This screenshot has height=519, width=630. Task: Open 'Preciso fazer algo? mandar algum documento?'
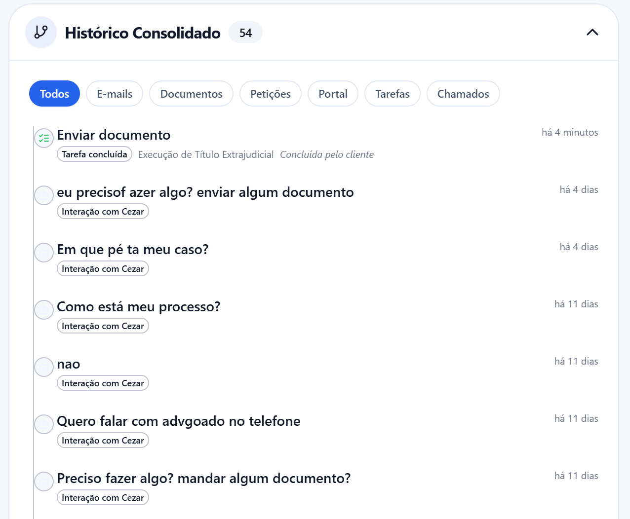point(204,479)
